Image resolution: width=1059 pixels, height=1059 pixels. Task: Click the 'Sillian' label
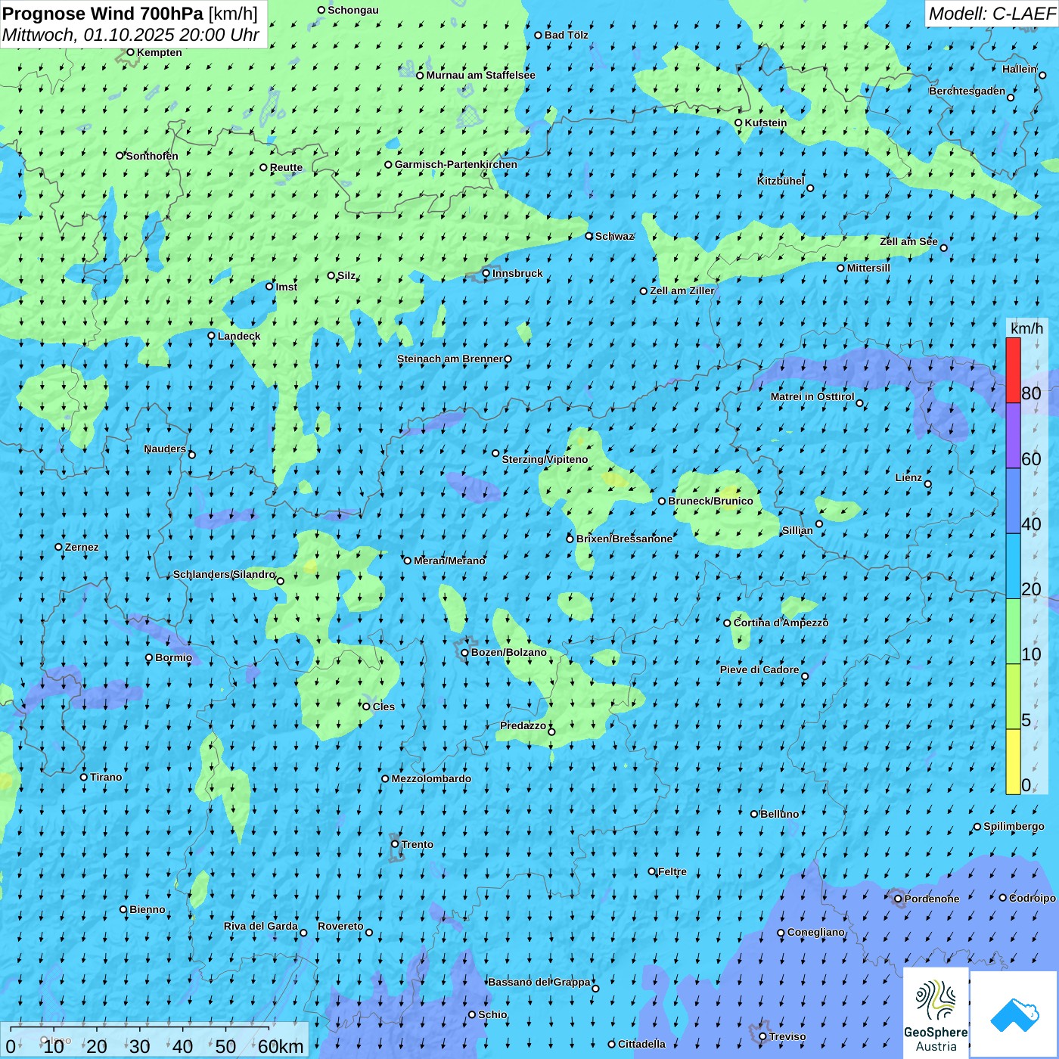[x=797, y=530]
